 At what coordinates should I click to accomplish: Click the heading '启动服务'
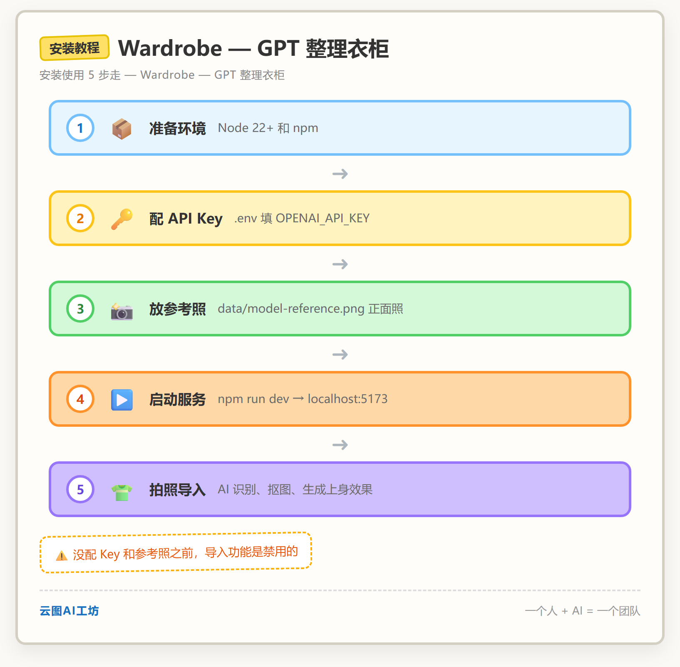click(x=177, y=399)
